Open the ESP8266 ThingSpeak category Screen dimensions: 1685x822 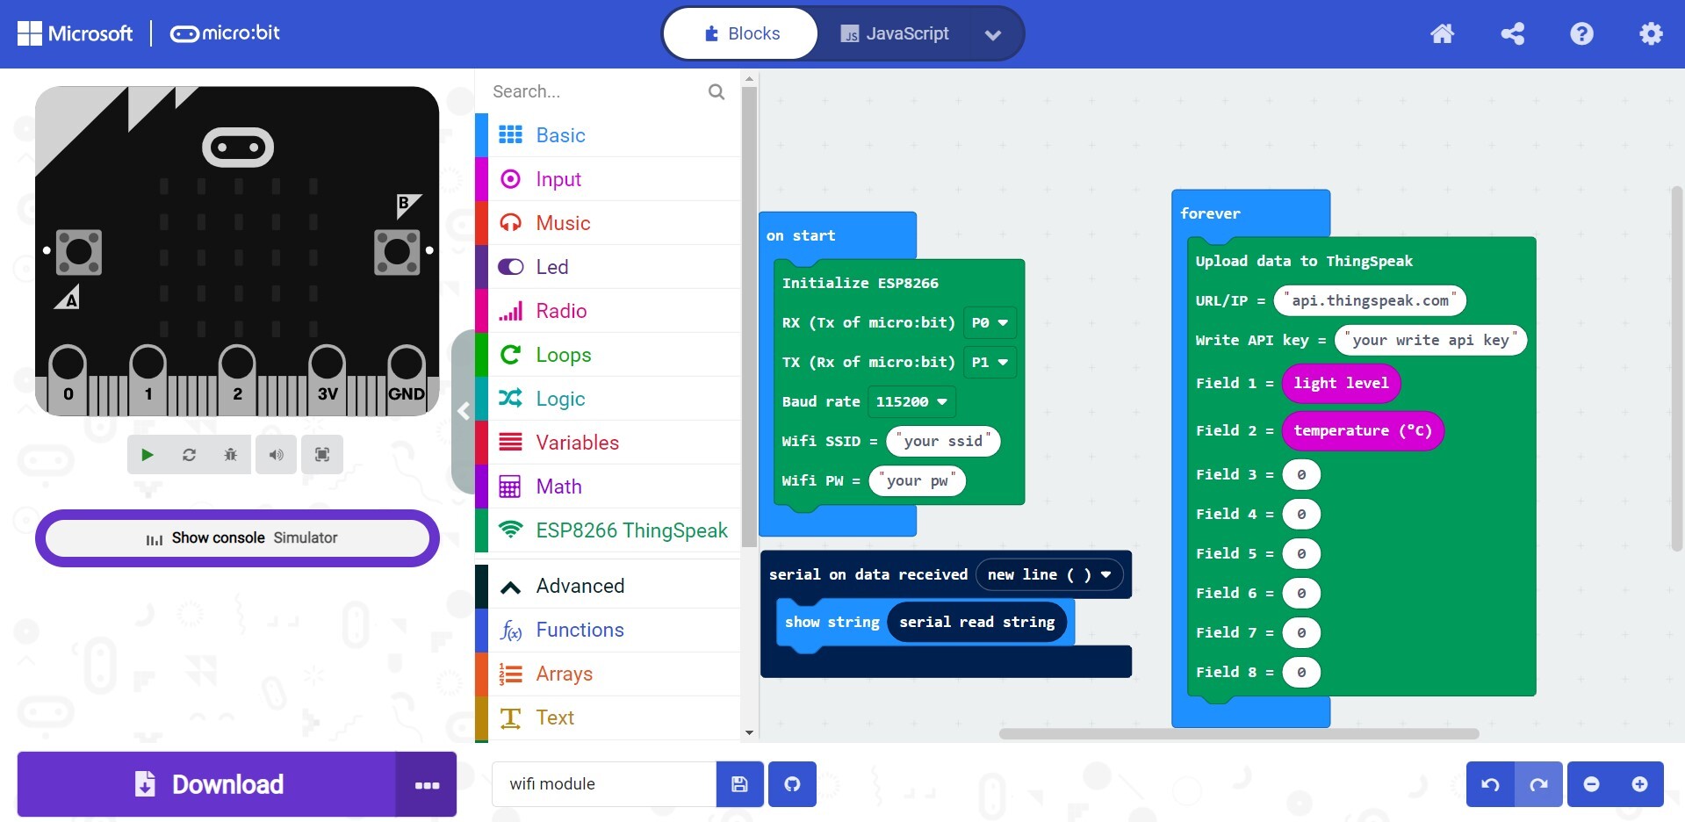608,530
